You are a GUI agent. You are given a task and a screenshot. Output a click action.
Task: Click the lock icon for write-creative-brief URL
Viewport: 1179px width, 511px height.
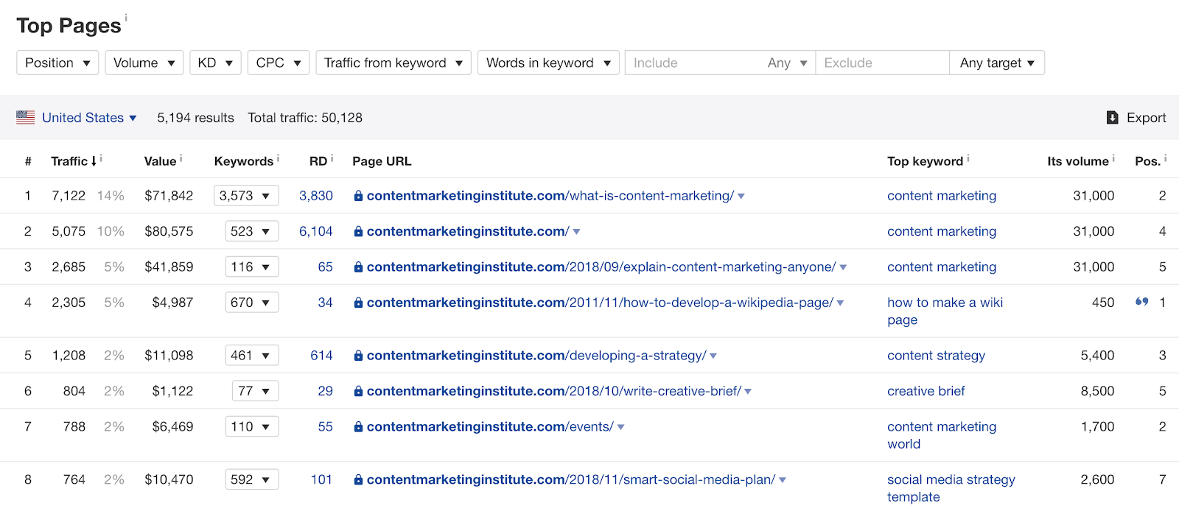pos(358,391)
